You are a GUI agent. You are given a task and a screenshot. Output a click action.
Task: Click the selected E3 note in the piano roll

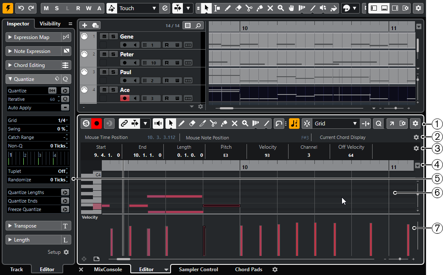click(x=222, y=206)
